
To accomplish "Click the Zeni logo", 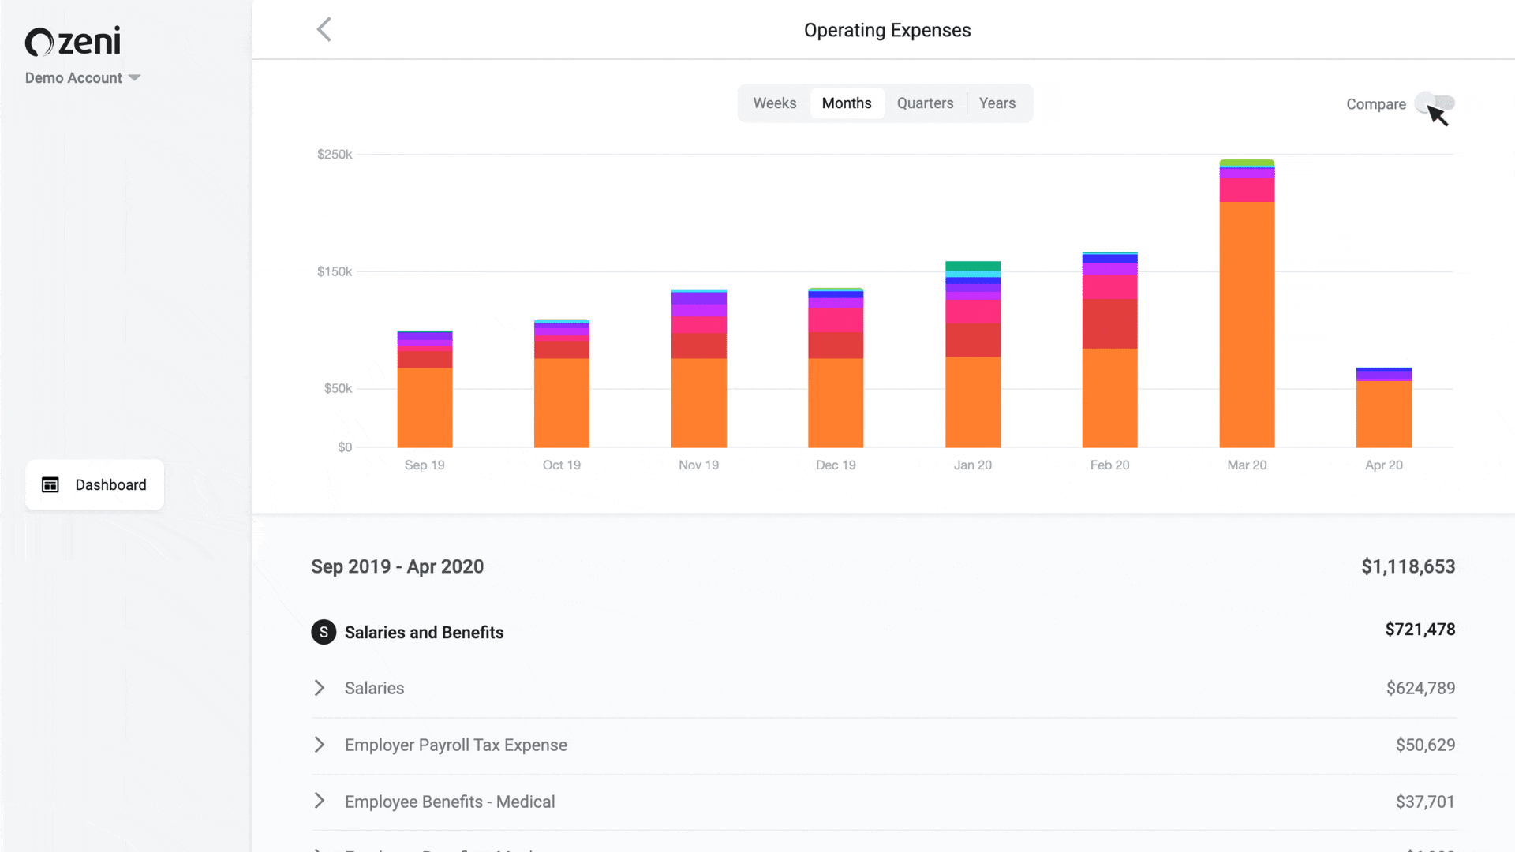I will 73,41.
